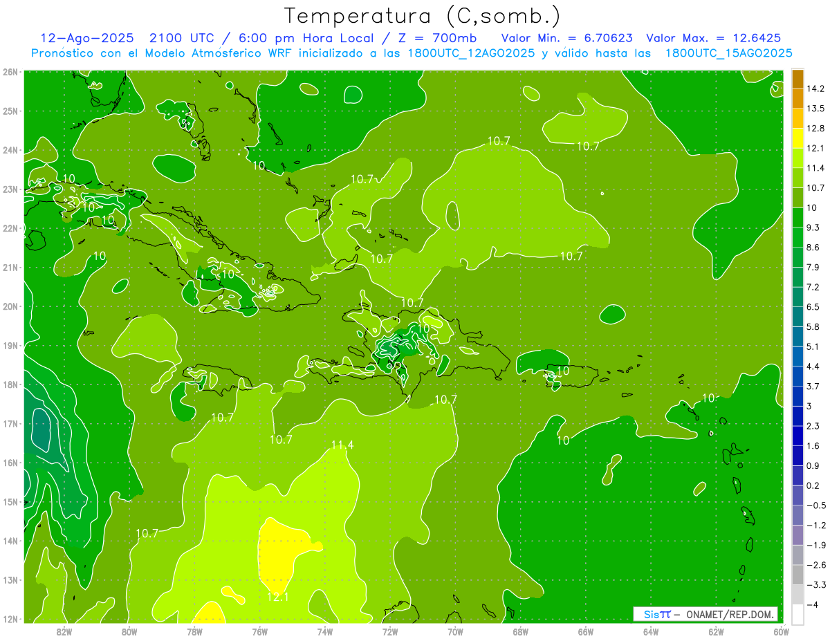830x641 pixels.
Task: Click the 22N latitude axis label
Action: coord(10,228)
